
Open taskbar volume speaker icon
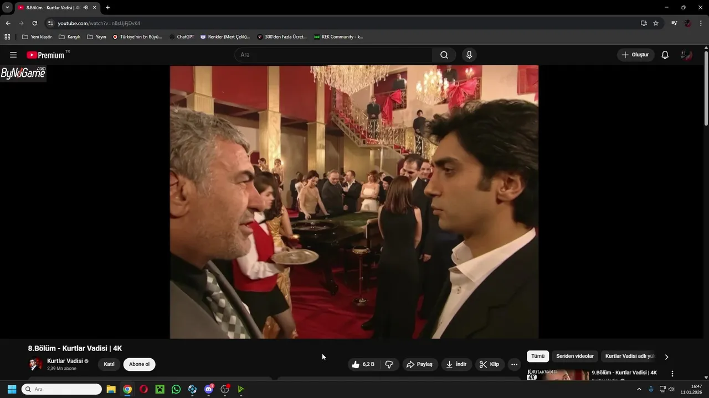[671, 389]
